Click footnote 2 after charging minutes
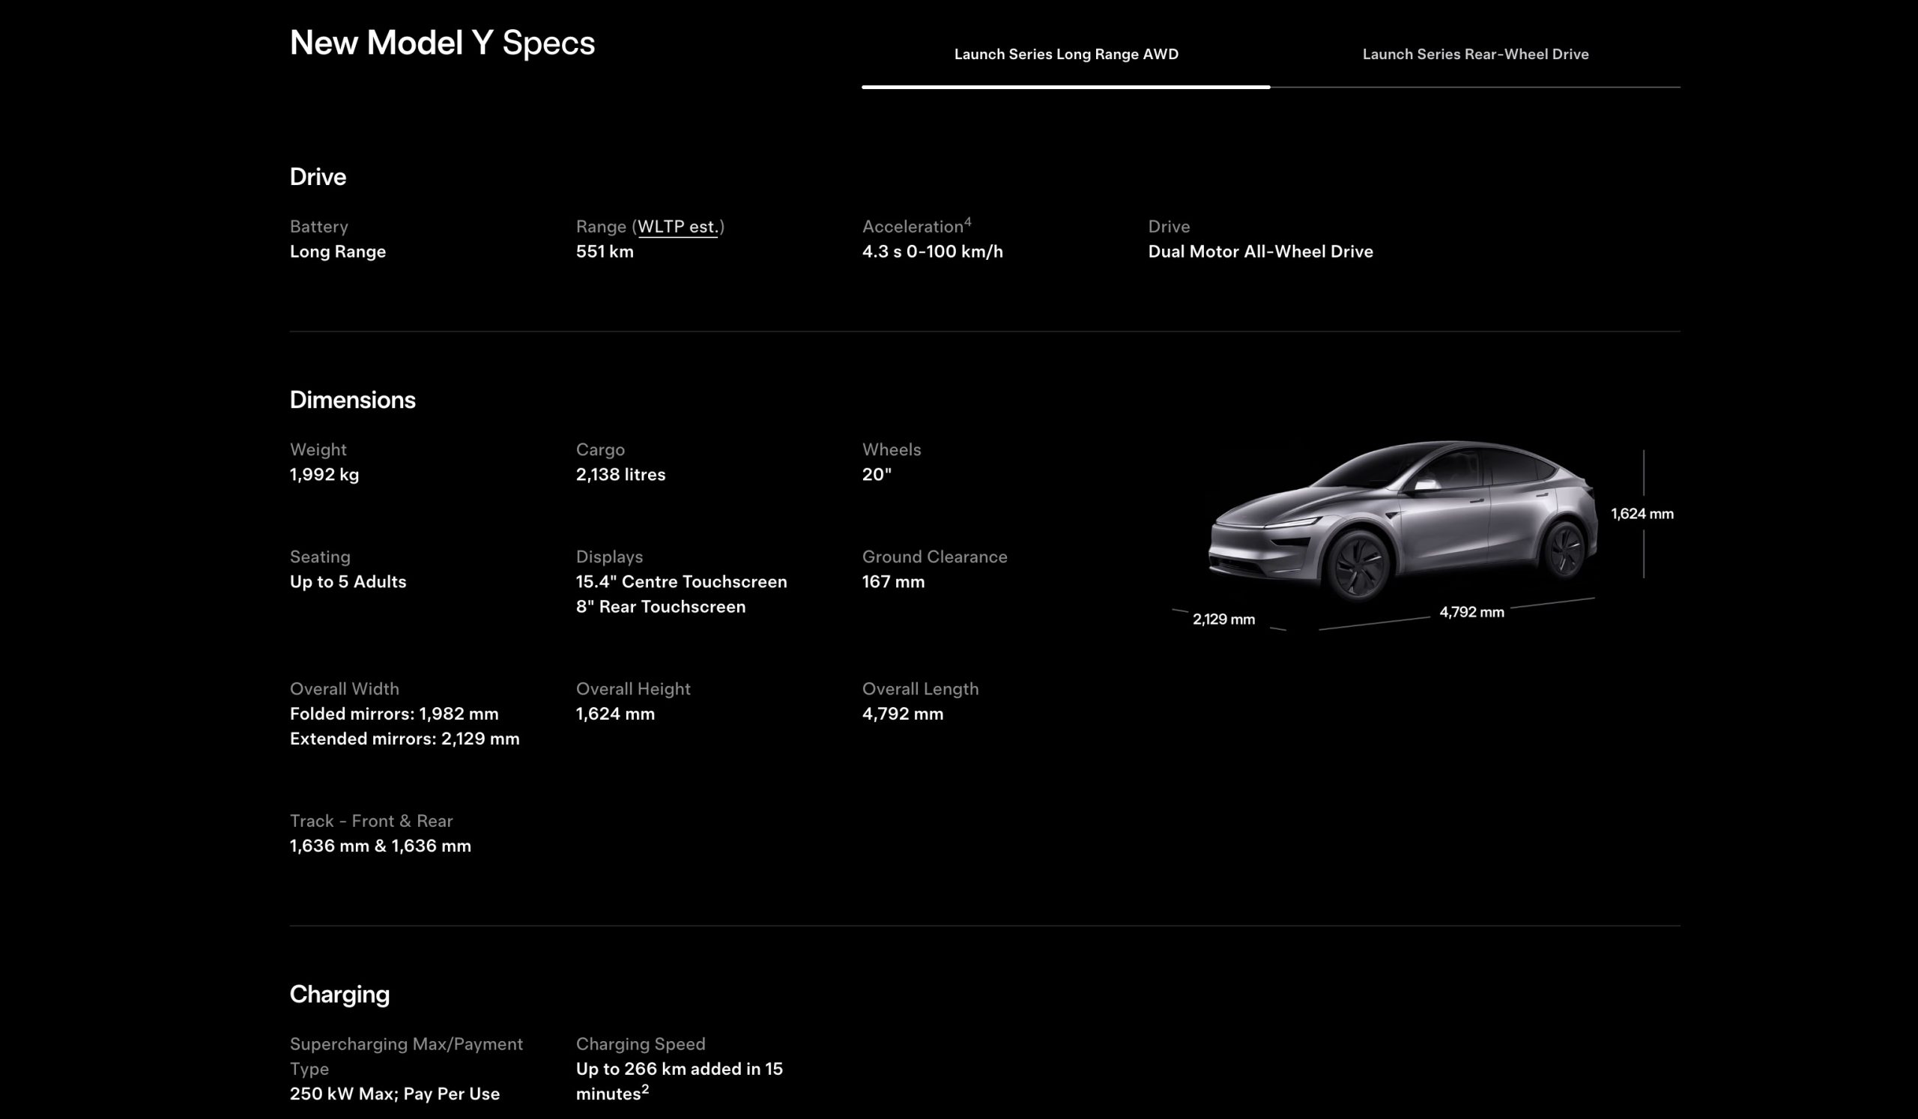This screenshot has width=1918, height=1119. coord(644,1089)
